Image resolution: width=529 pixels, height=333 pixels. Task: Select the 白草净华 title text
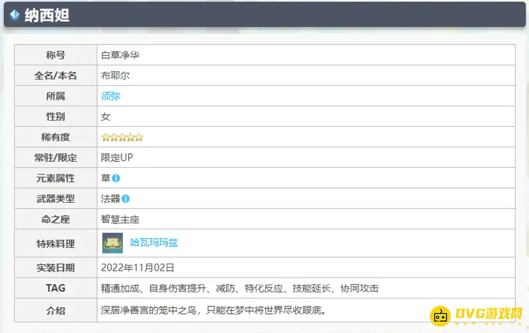(120, 55)
